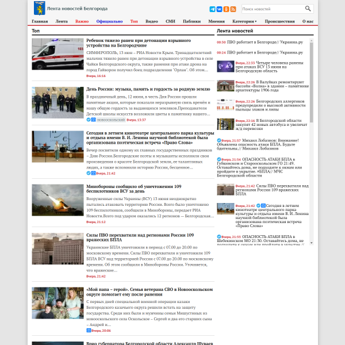345x345 pixels.
Task: Click the Belgorod coat of arms logo
Action: (x=39, y=8)
